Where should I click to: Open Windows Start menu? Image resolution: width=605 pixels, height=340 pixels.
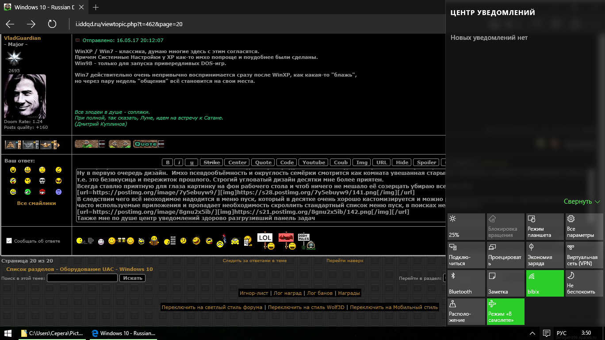click(8, 333)
